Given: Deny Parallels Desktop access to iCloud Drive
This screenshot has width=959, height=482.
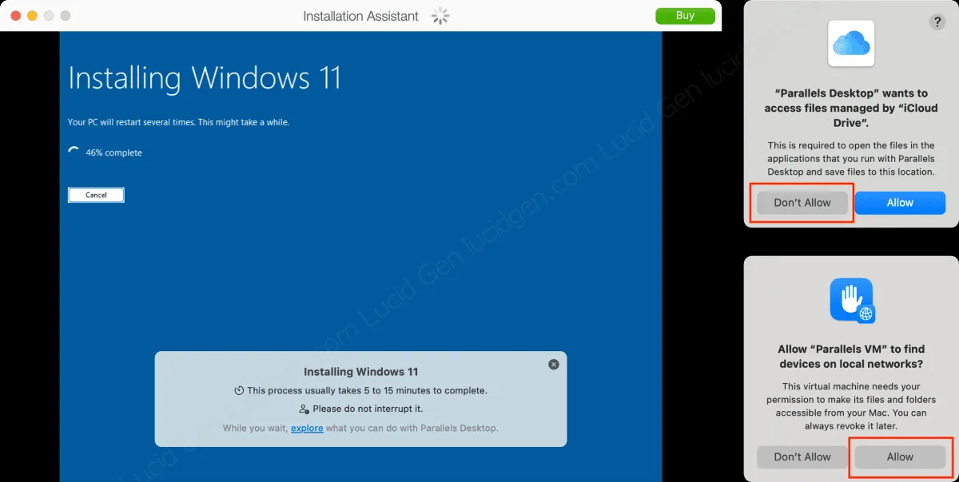Looking at the screenshot, I should (802, 203).
